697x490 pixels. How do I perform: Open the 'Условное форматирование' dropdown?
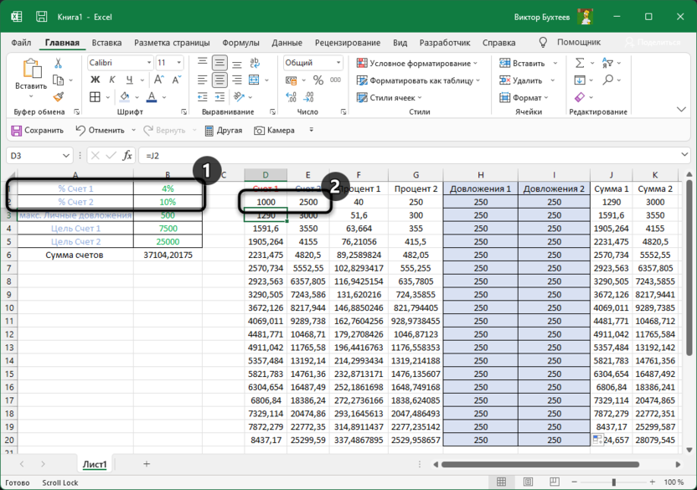(x=416, y=63)
